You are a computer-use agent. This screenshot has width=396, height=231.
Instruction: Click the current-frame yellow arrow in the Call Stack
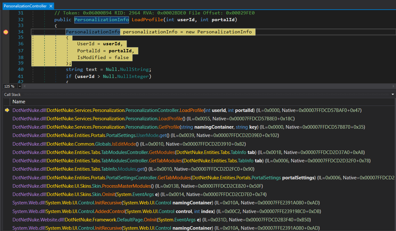(7, 110)
